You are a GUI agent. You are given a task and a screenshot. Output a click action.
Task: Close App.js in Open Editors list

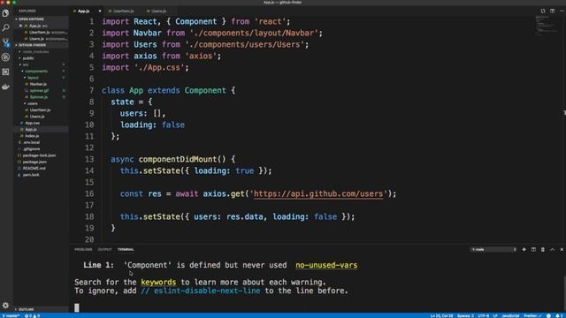(x=20, y=26)
